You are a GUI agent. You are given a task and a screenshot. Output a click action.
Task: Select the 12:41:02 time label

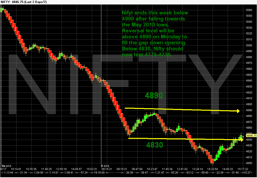coord(183,169)
